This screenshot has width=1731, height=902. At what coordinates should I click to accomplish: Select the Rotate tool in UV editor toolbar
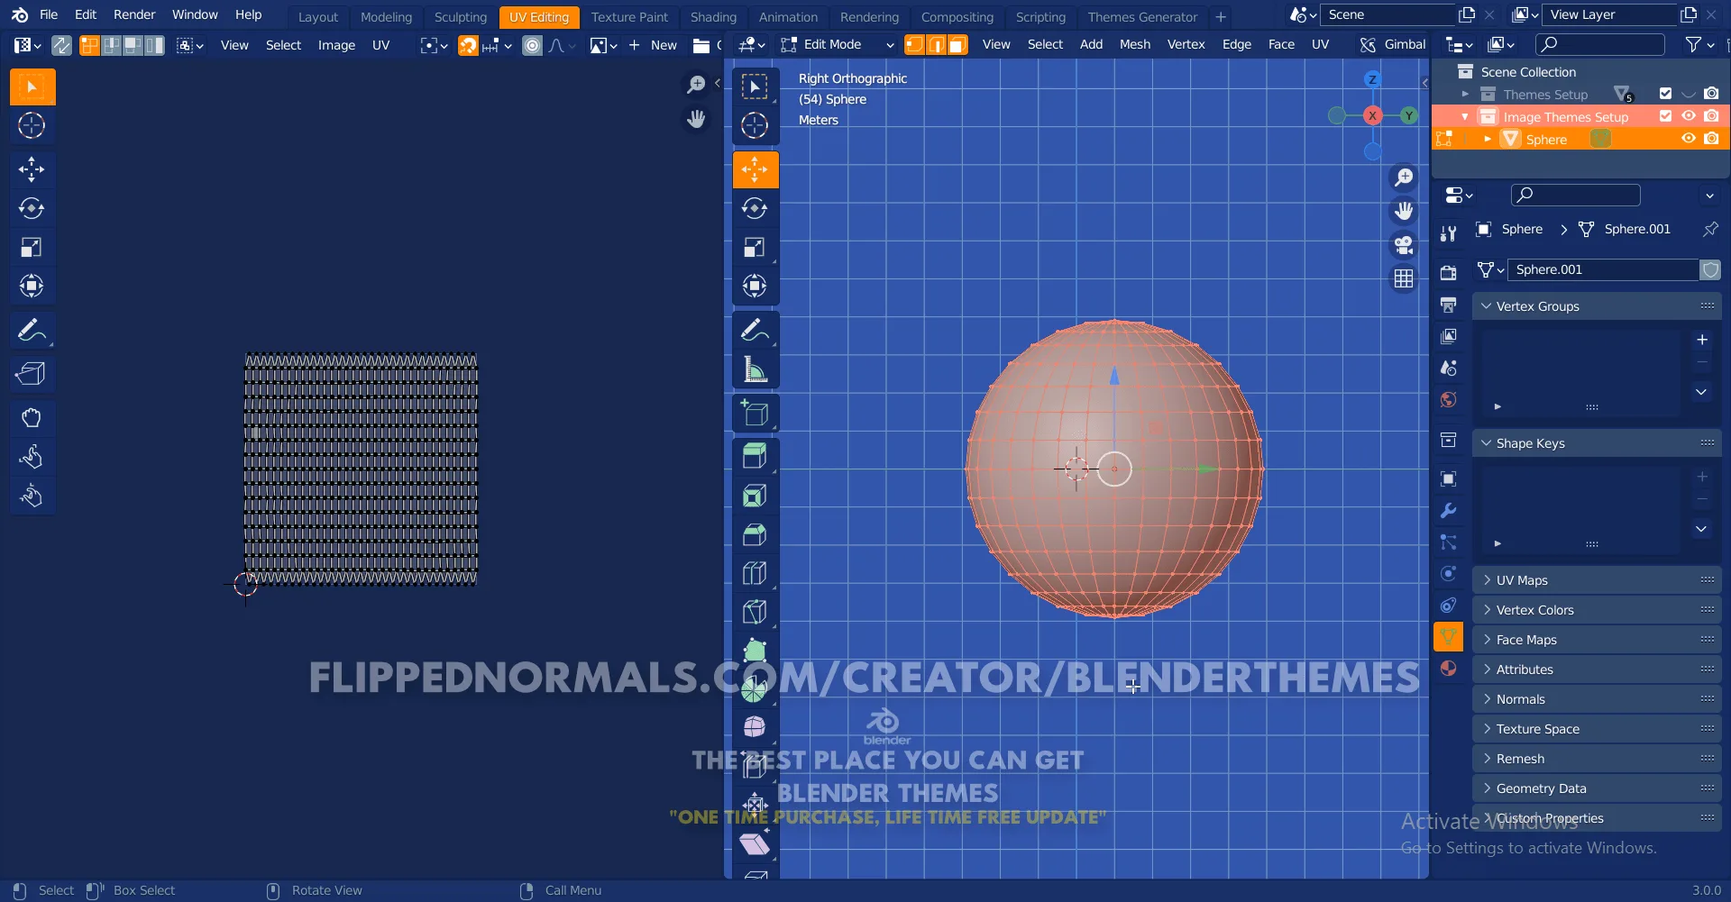pyautogui.click(x=32, y=208)
